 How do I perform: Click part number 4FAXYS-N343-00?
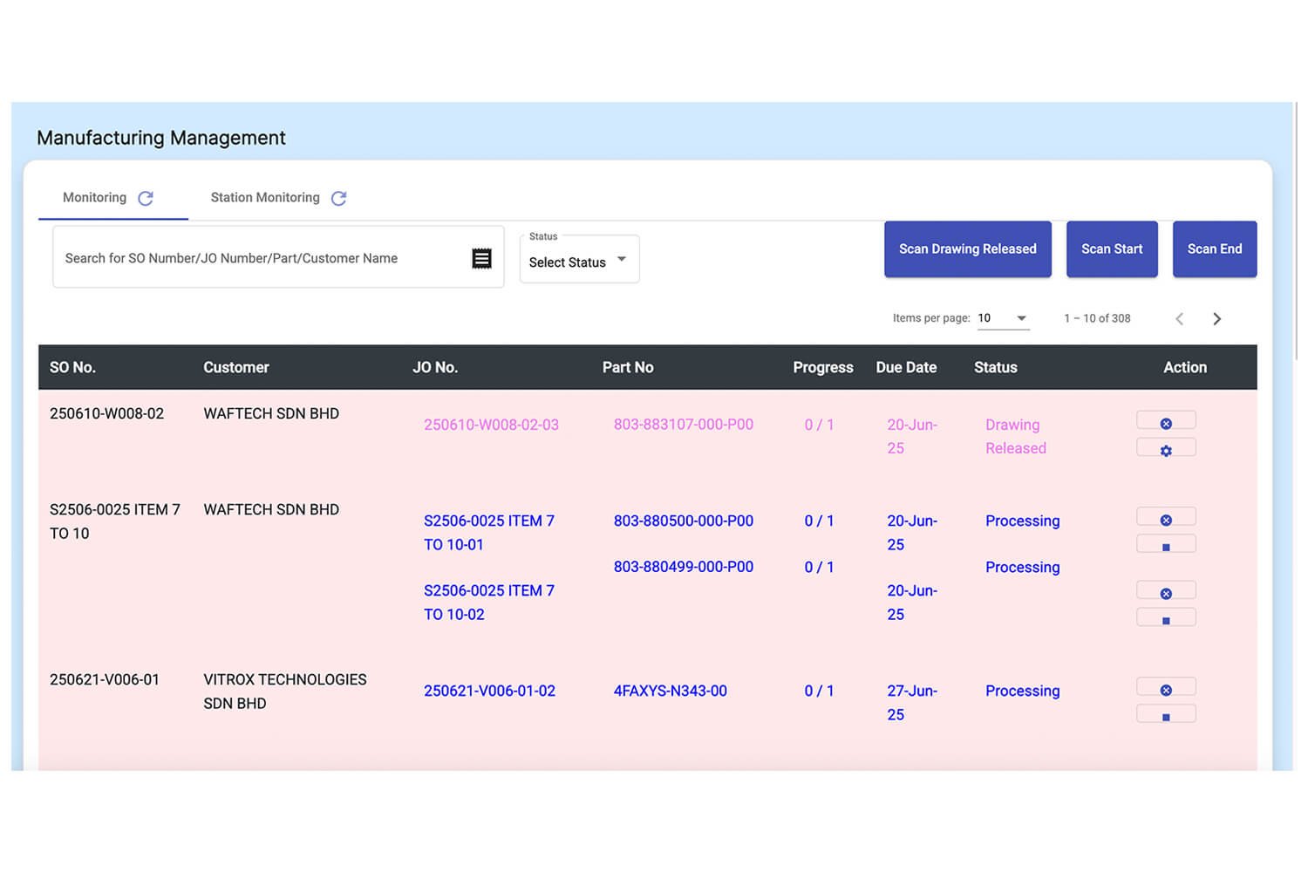(x=670, y=691)
